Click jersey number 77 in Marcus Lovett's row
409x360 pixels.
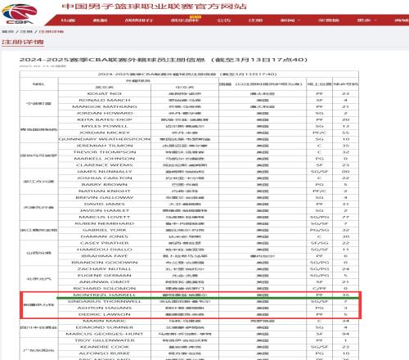click(x=345, y=217)
